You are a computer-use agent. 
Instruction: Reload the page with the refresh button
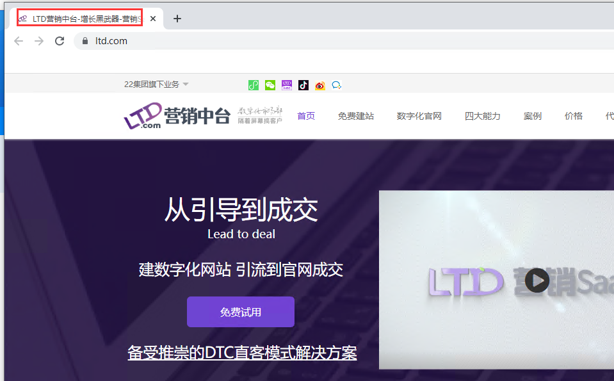click(60, 41)
